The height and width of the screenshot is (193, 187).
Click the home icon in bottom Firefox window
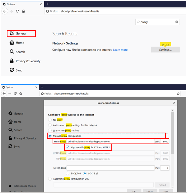21,94
